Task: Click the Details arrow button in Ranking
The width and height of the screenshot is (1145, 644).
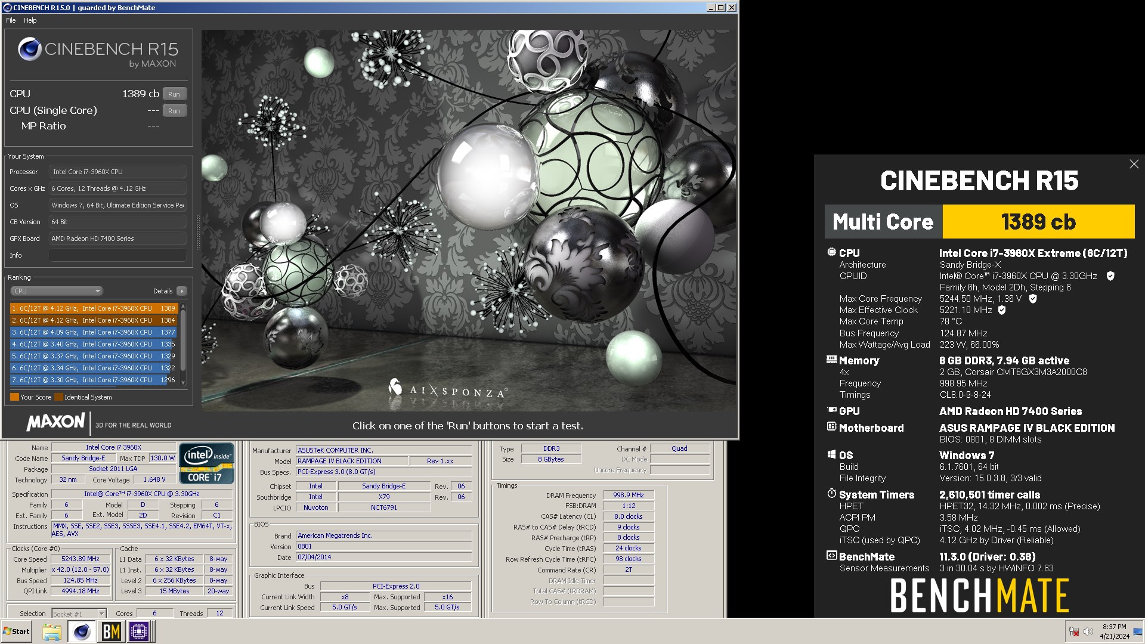Action: tap(182, 291)
